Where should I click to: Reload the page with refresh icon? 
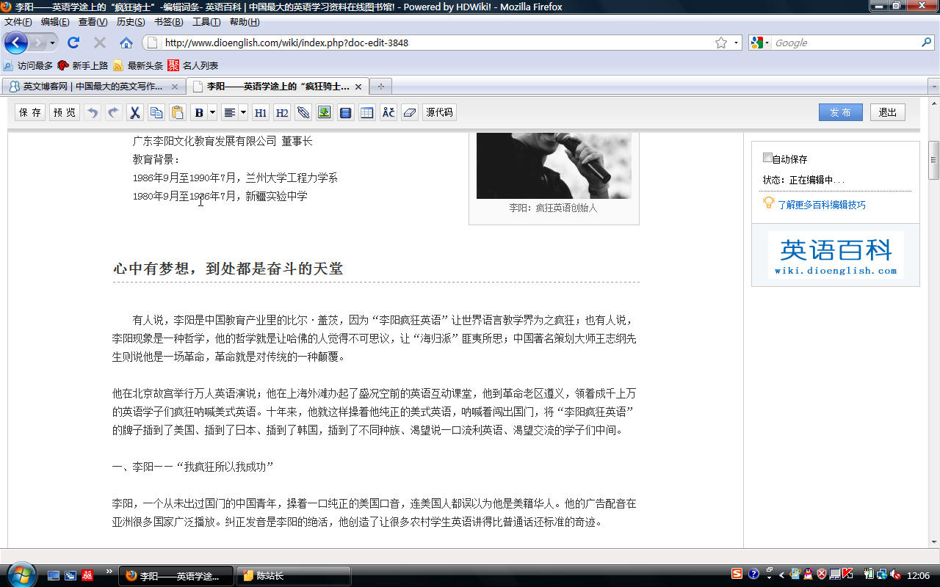[x=73, y=43]
